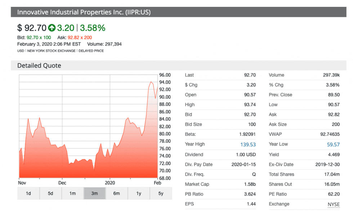Viewport: 353px width, 215px height.
Task: Click the green up-arrow price change icon
Action: point(52,28)
